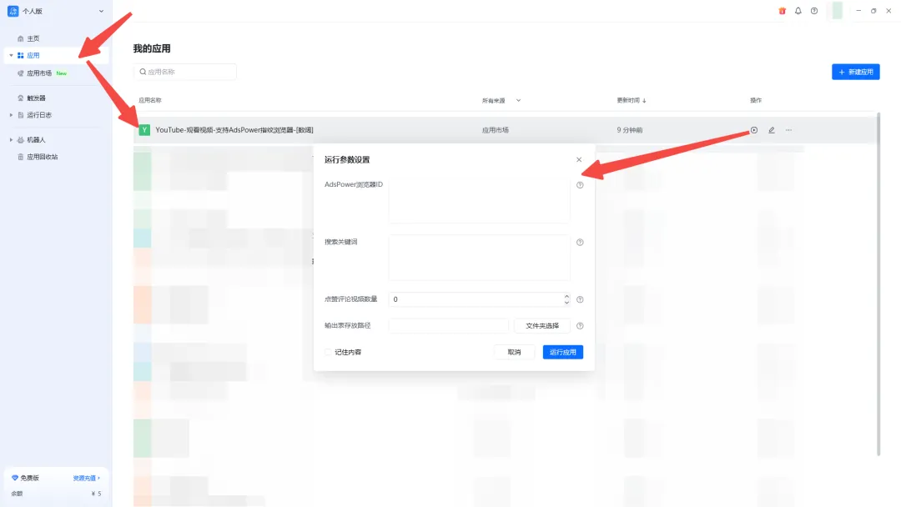Sort by 更新时间 column arrow
This screenshot has height=507, width=901.
tap(644, 100)
